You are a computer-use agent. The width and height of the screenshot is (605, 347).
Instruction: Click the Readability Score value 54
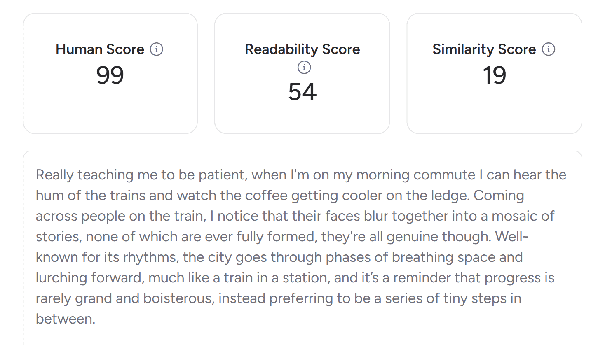302,91
